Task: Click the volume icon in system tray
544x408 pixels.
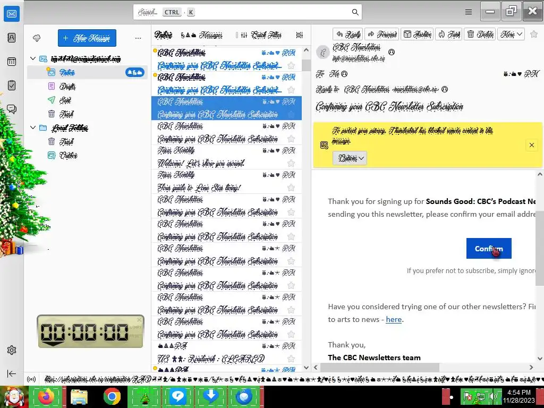Action: click(x=493, y=396)
